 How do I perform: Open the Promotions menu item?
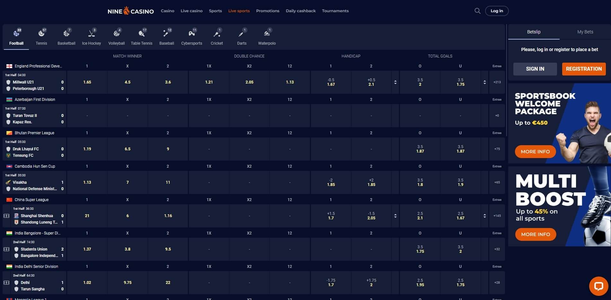[268, 11]
